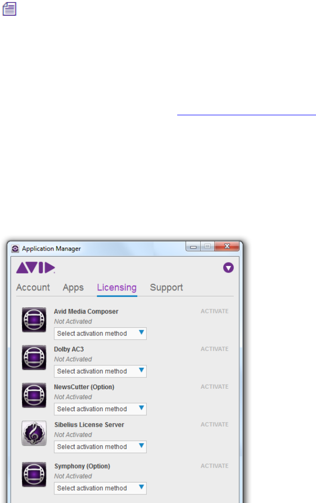Viewport: 316px width, 503px height.
Task: Click ACTIVATE for NewsCutter (Option)
Action: 215,387
